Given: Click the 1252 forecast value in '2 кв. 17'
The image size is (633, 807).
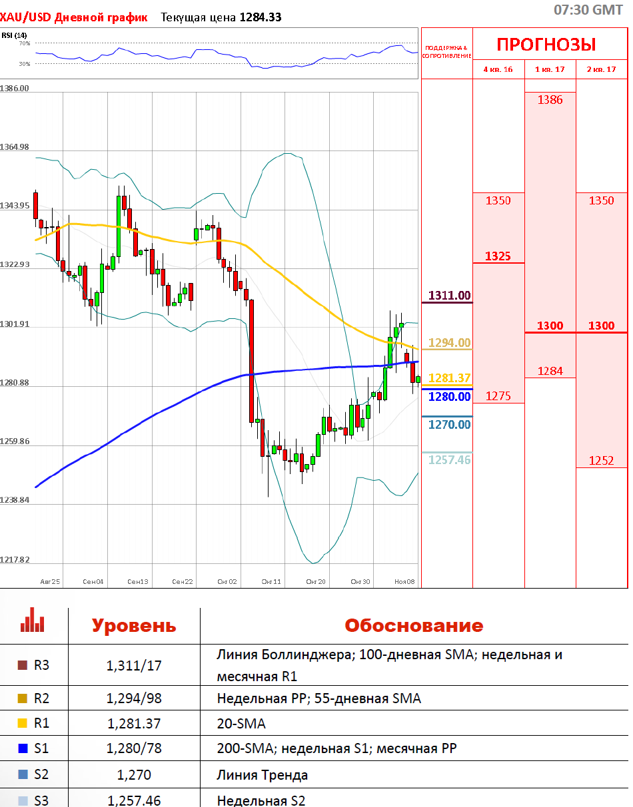Looking at the screenshot, I should pos(601,460).
